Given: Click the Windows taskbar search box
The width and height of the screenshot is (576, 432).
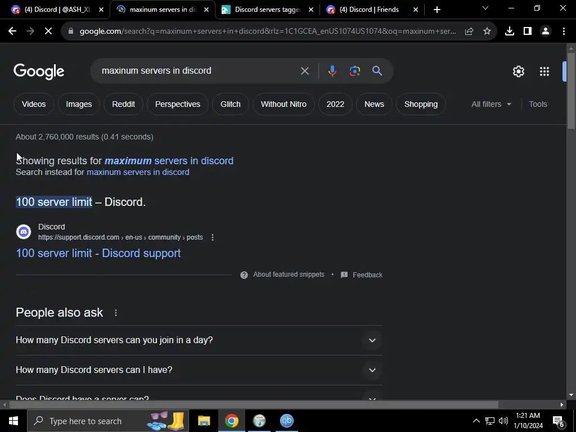Looking at the screenshot, I should (107, 421).
